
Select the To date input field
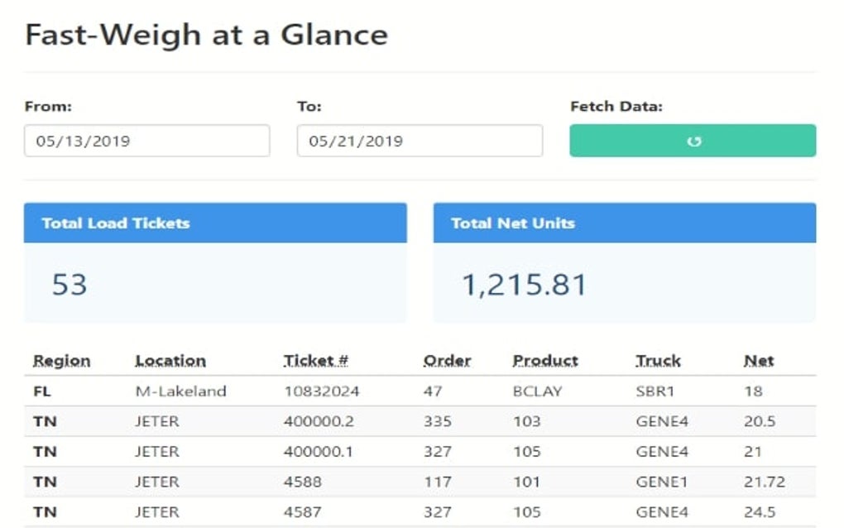[419, 140]
